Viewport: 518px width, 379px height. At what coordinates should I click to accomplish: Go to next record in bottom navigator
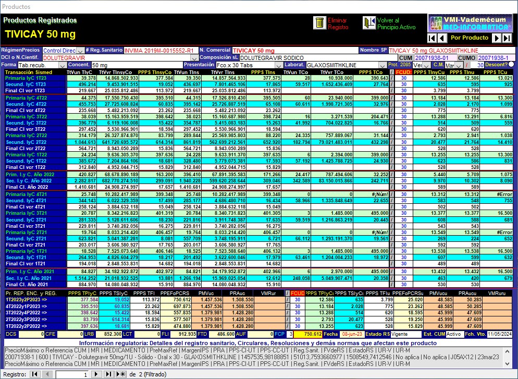pyautogui.click(x=95, y=374)
